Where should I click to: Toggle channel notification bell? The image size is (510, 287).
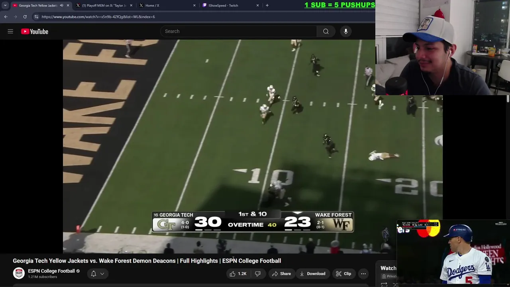tap(93, 273)
